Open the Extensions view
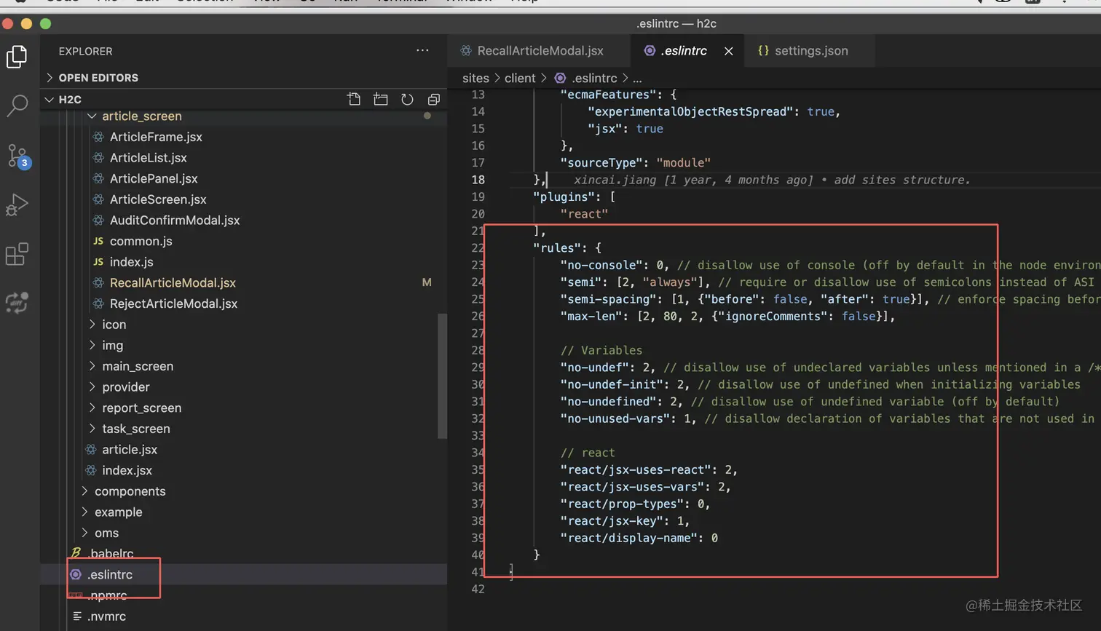The width and height of the screenshot is (1101, 631). (17, 254)
